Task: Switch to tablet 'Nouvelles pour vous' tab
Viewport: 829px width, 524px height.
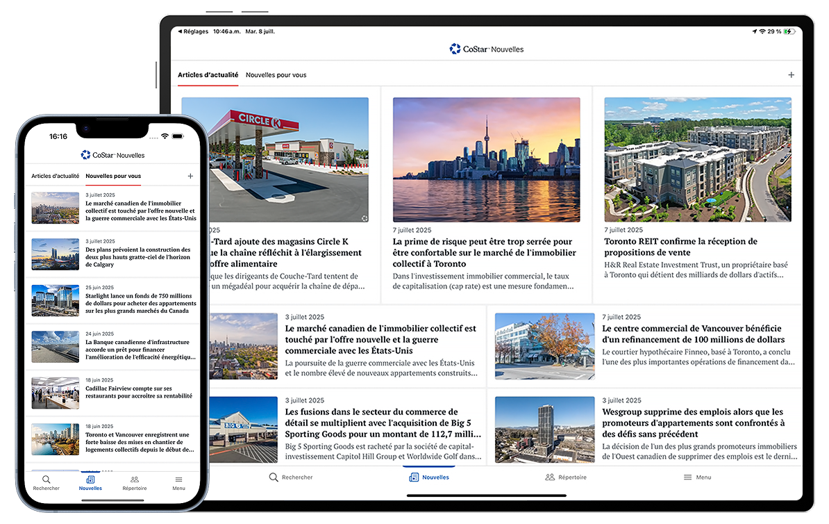Action: [276, 75]
